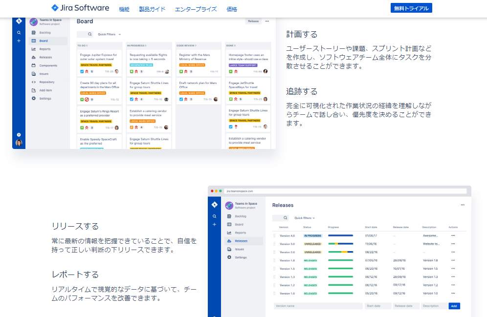
Task: Click the Start date input next to Version name
Action: tap(378, 306)
